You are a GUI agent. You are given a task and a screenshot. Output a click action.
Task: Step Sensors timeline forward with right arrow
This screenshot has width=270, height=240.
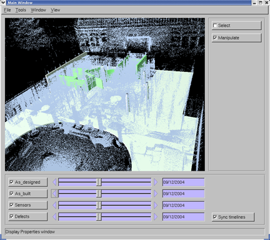156,205
